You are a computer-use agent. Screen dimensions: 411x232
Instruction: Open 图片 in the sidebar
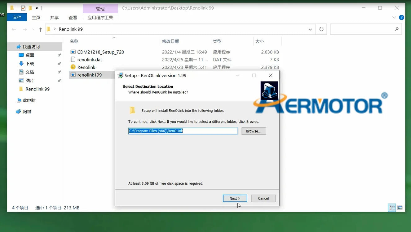(x=30, y=81)
